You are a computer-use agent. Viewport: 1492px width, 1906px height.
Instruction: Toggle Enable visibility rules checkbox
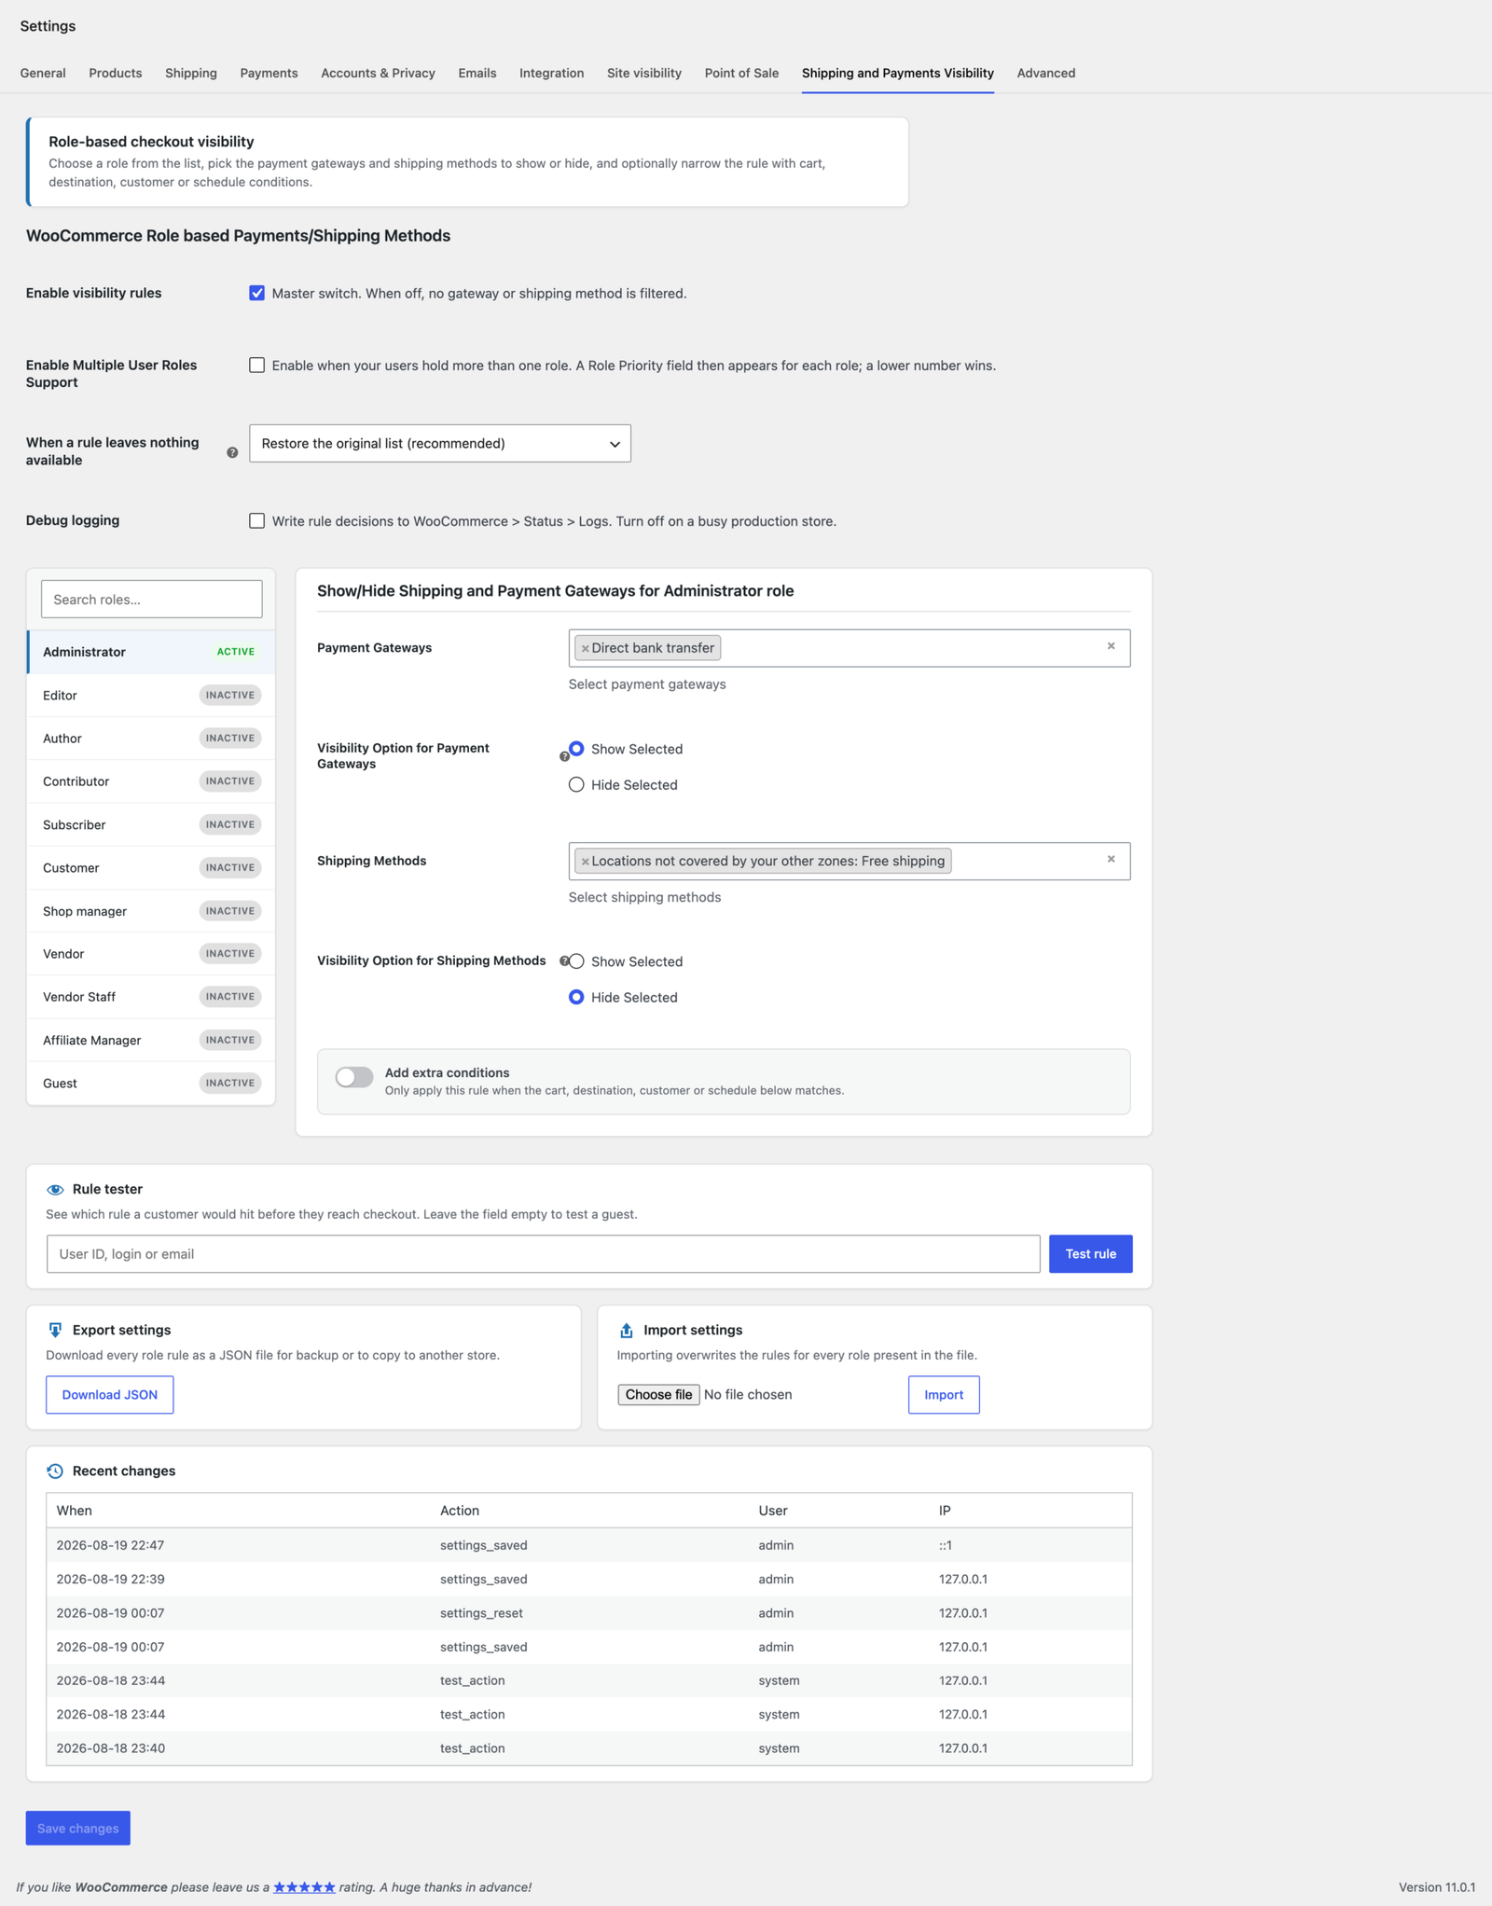pyautogui.click(x=257, y=293)
